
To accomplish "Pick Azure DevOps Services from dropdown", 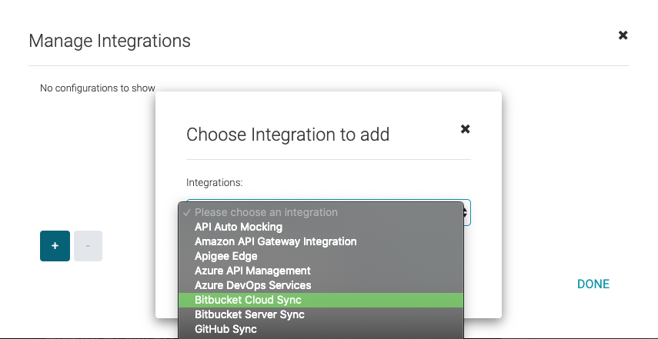I will pos(321,285).
